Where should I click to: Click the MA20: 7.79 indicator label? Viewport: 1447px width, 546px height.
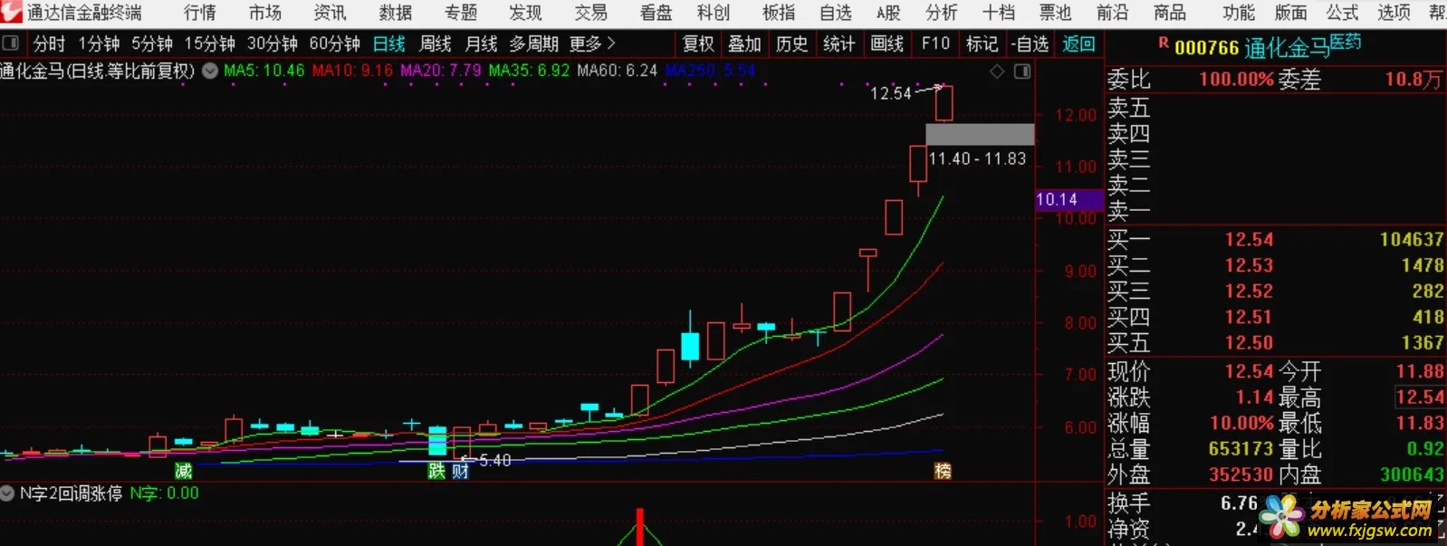tap(441, 71)
